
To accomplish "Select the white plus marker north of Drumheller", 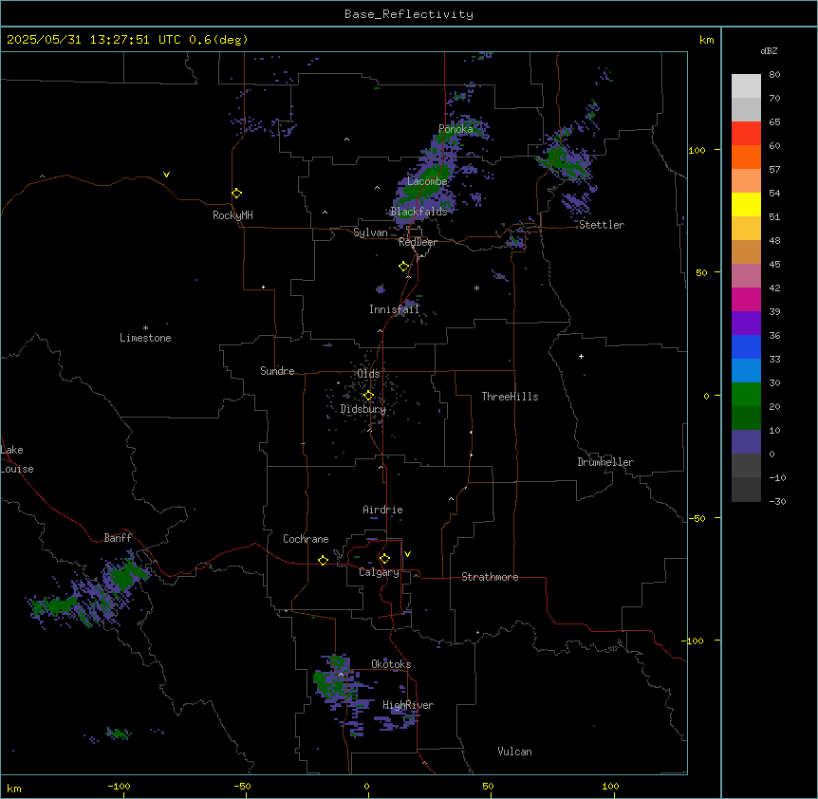I will (x=581, y=356).
